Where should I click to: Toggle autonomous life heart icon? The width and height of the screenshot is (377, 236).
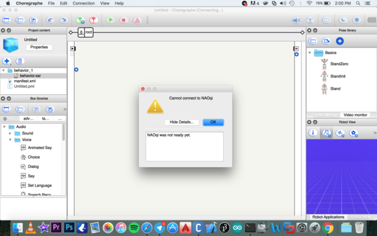click(x=326, y=20)
